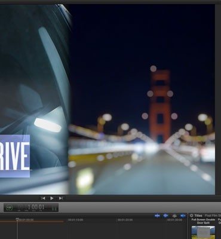Select the RIVE title text in the viewer
This screenshot has height=239, width=221.
(x=15, y=156)
